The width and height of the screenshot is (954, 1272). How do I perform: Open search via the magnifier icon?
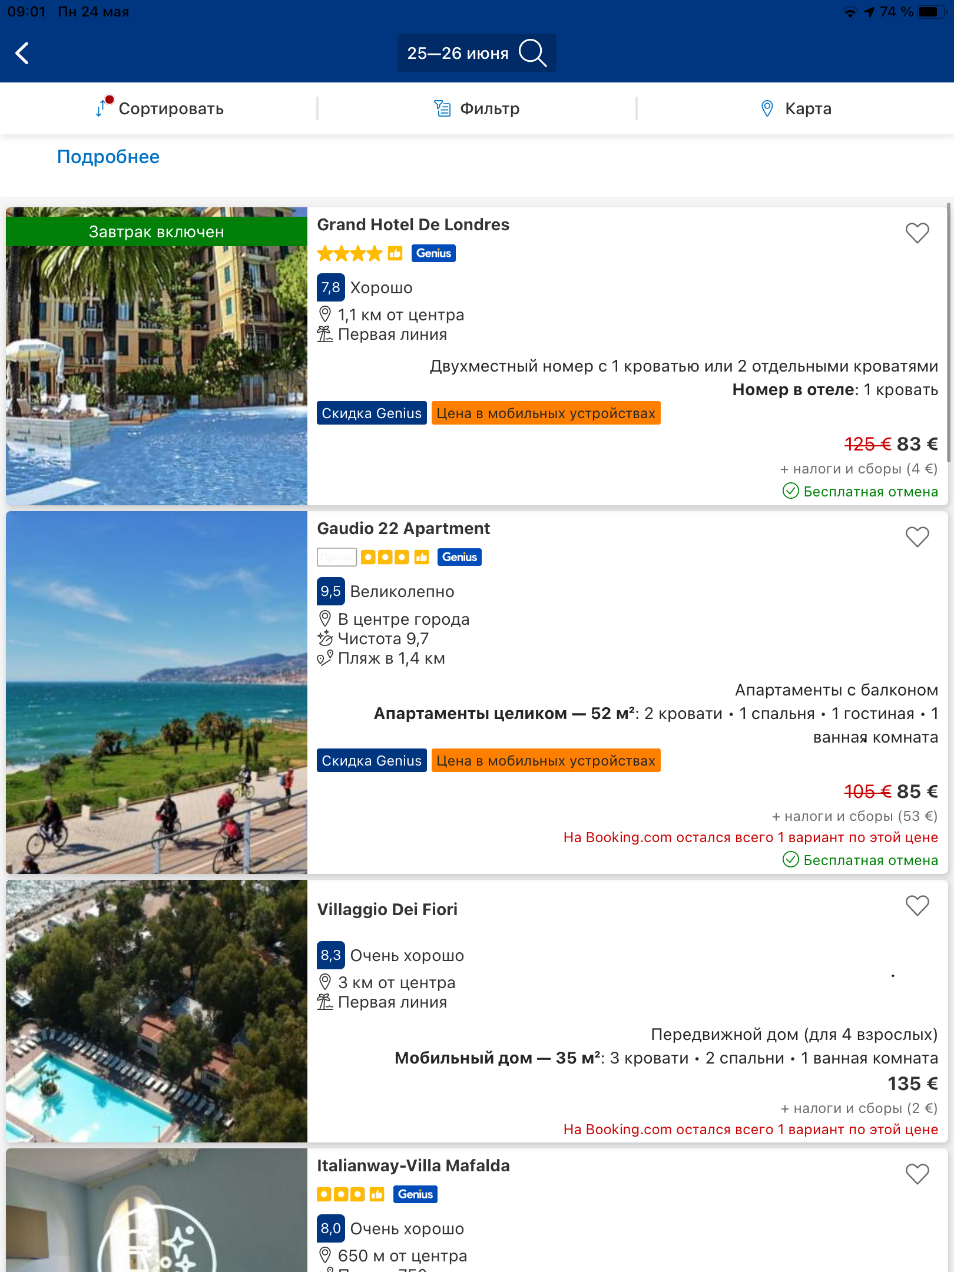(532, 53)
